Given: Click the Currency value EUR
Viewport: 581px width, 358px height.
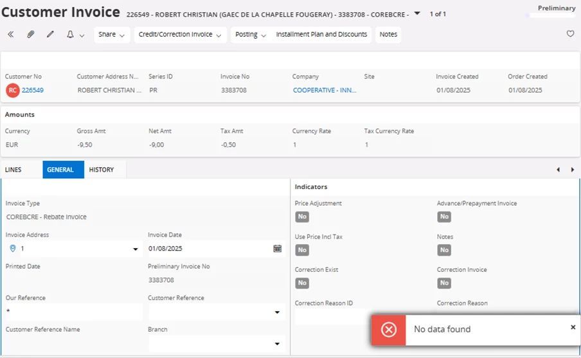Looking at the screenshot, I should (x=12, y=145).
